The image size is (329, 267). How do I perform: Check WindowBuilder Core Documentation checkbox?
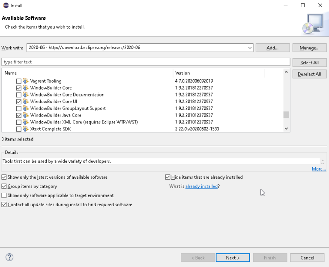[19, 95]
